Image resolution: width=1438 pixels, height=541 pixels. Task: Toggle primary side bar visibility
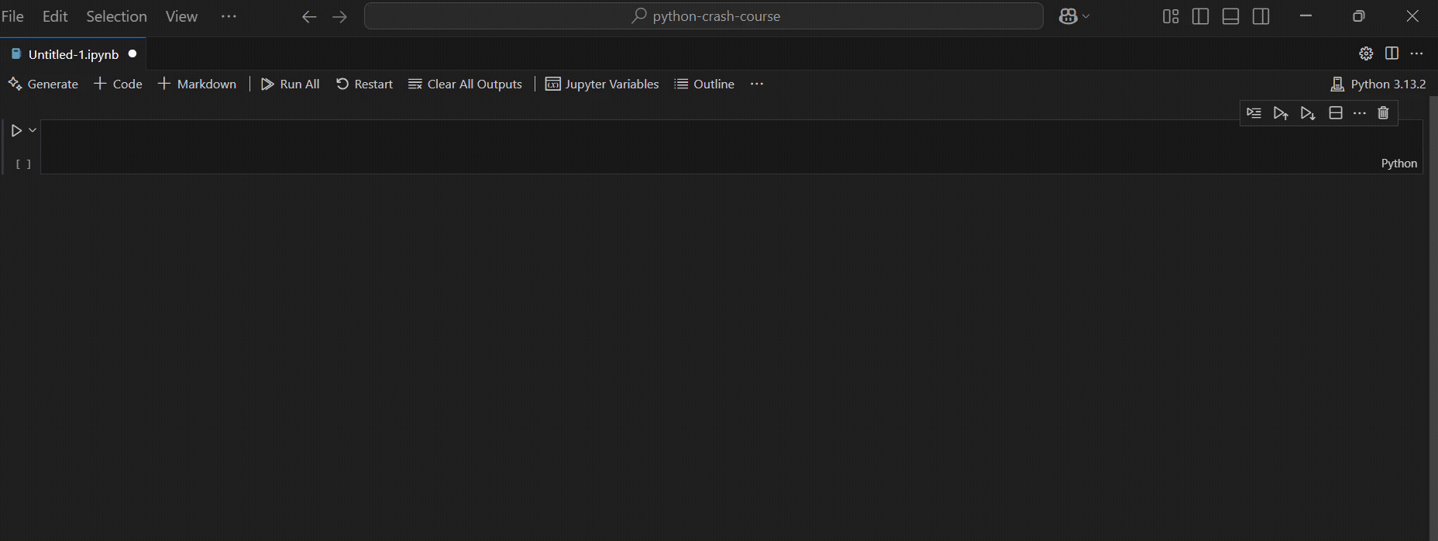click(x=1200, y=16)
